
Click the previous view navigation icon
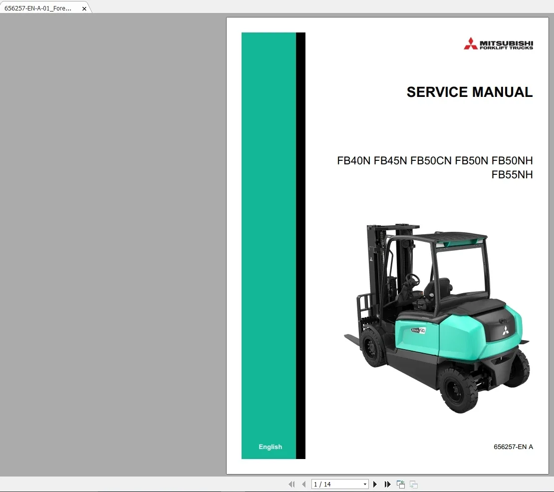click(401, 484)
